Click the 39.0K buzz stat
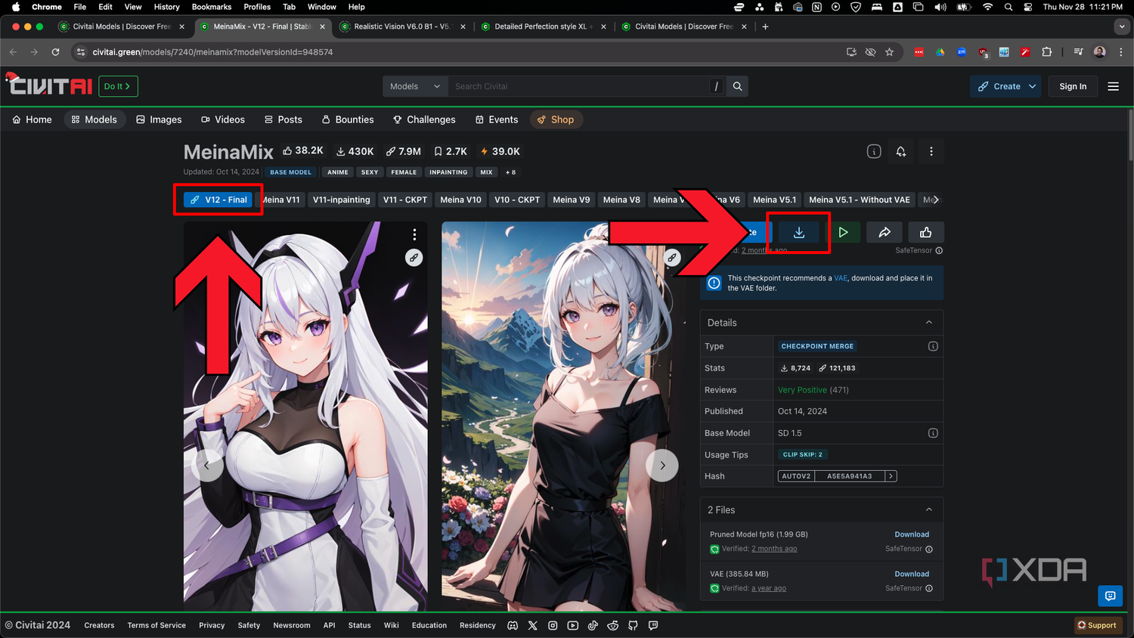 500,151
